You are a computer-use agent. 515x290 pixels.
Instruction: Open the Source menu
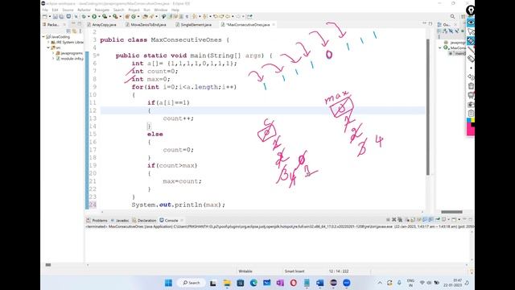click(x=68, y=10)
